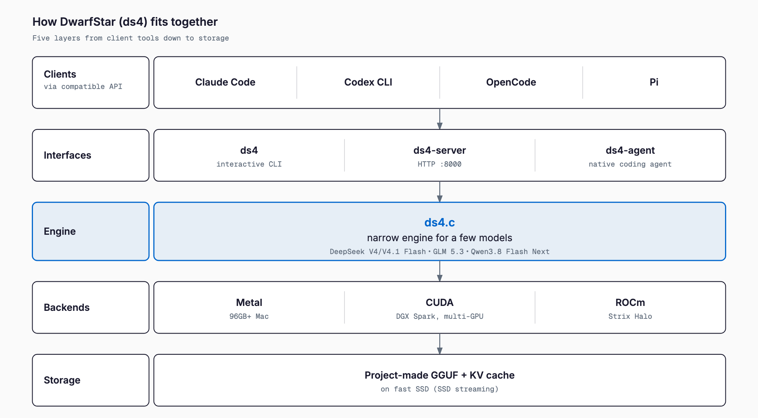Click the "interactive CLI" caption
This screenshot has width=758, height=418.
(249, 164)
